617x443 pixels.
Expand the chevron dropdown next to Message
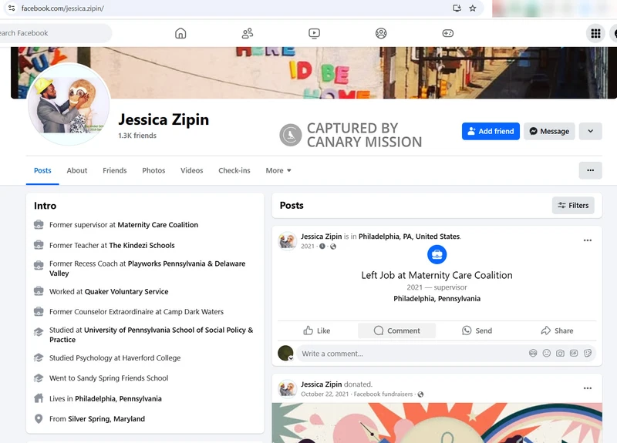(590, 131)
